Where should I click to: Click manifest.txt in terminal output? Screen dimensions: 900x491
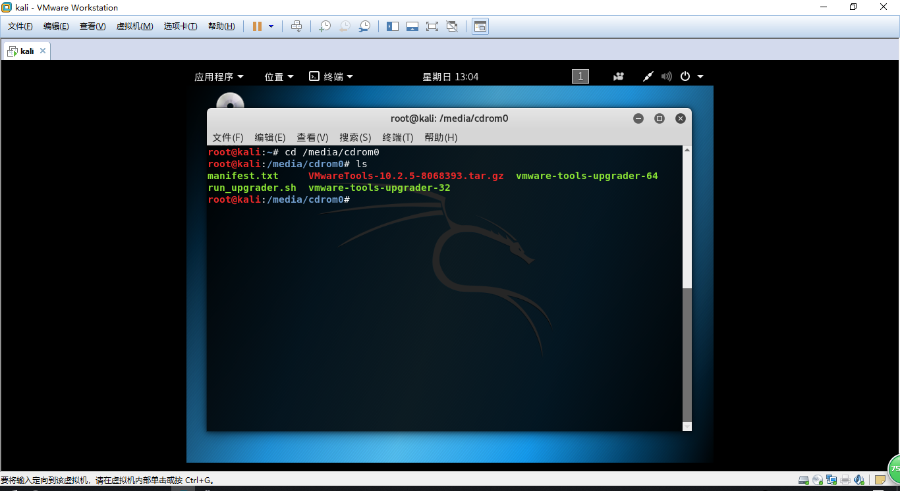tap(243, 176)
